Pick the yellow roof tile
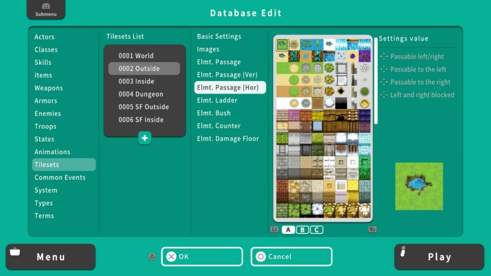Image resolution: width=491 pixels, height=276 pixels. coord(317,115)
